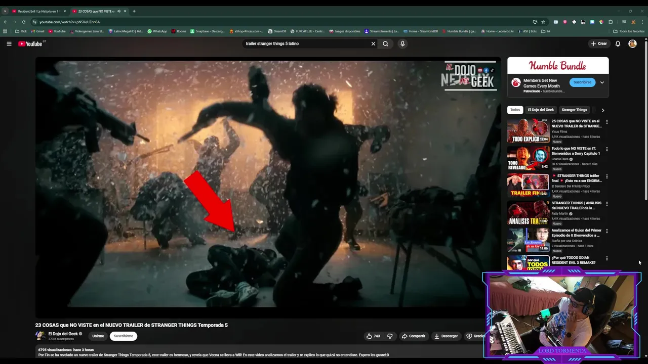Click the Unirme membership button
648x364 pixels.
tap(98, 336)
